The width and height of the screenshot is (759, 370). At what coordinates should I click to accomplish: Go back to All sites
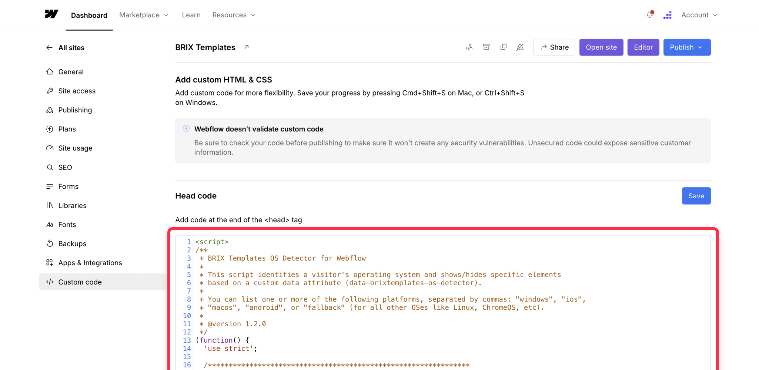coord(65,48)
